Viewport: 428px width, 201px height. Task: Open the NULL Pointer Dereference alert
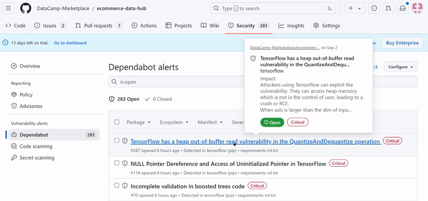(228, 164)
